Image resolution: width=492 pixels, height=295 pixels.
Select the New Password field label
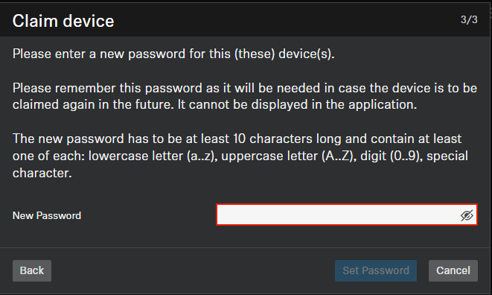pos(47,215)
